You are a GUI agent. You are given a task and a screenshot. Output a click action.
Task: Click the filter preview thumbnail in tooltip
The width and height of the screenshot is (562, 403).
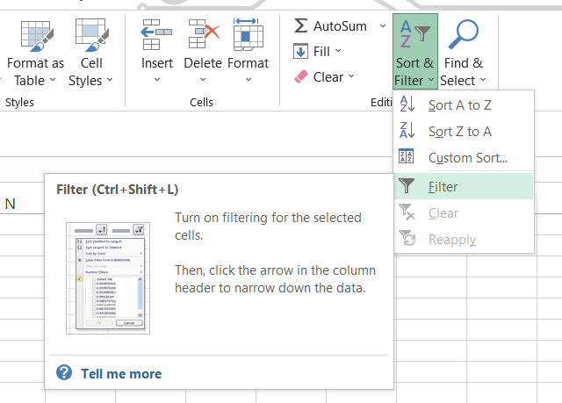[105, 277]
